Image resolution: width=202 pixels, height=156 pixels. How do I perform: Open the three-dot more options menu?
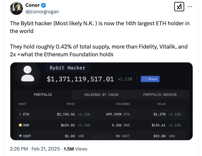pos(190,6)
